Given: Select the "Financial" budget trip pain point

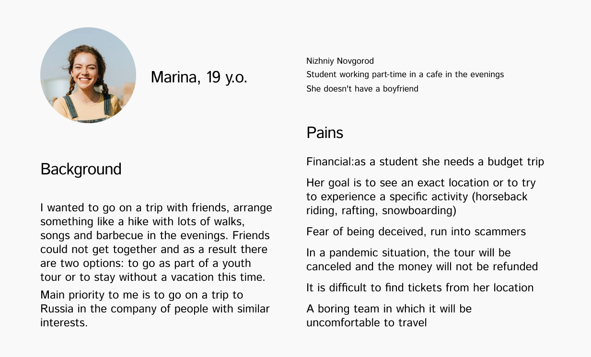Looking at the screenshot, I should point(425,162).
